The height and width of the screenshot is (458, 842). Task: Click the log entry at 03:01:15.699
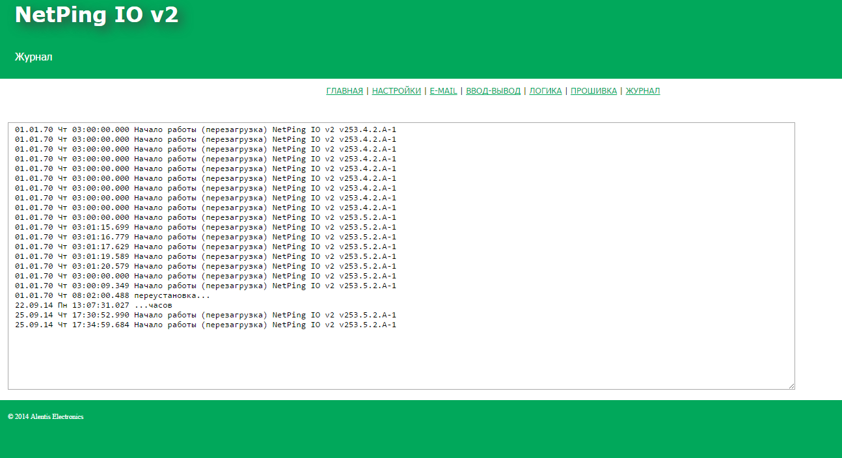205,227
